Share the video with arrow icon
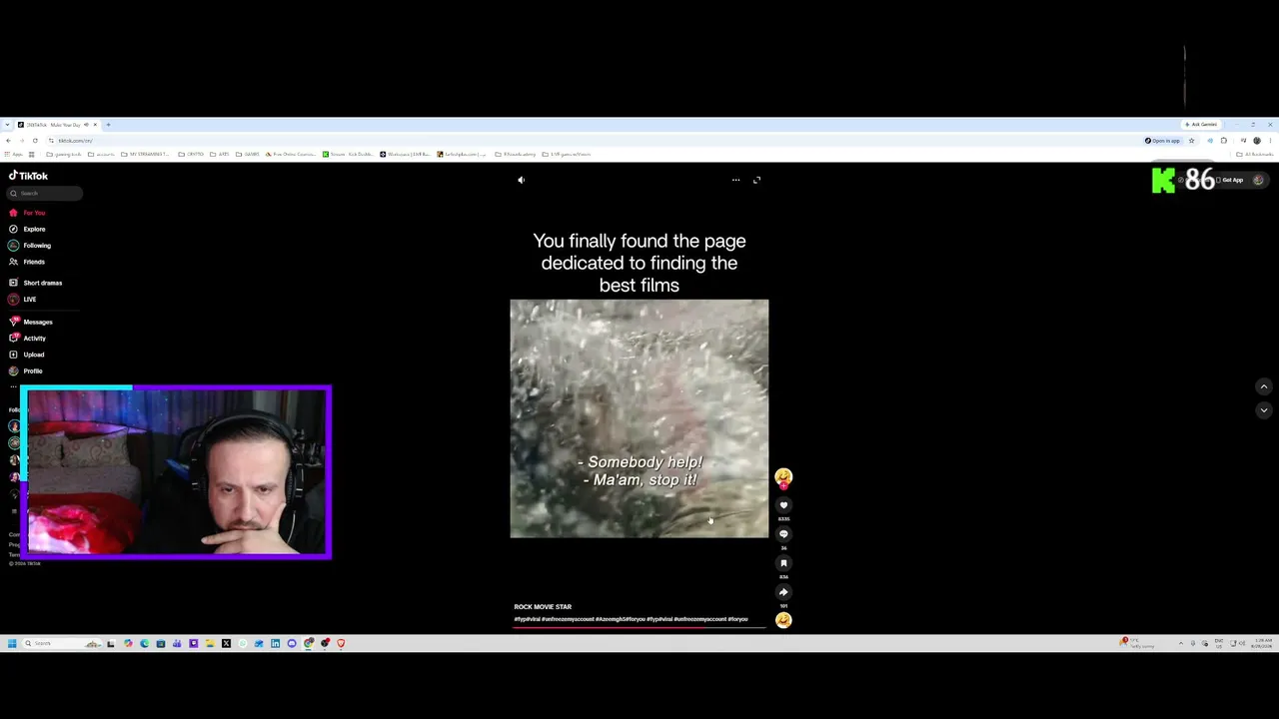 783,592
